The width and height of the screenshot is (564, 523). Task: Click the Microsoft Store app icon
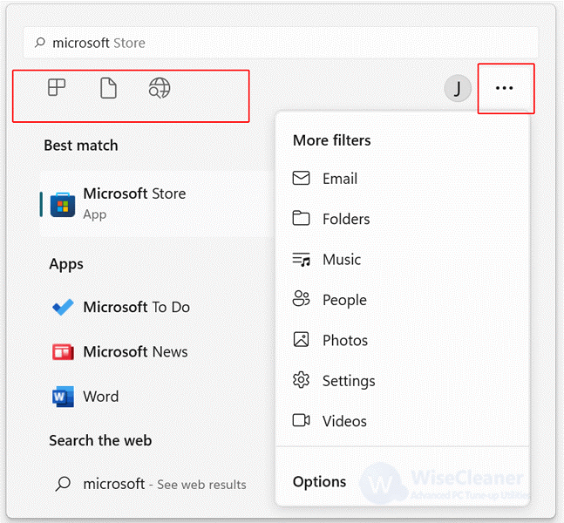click(x=63, y=205)
